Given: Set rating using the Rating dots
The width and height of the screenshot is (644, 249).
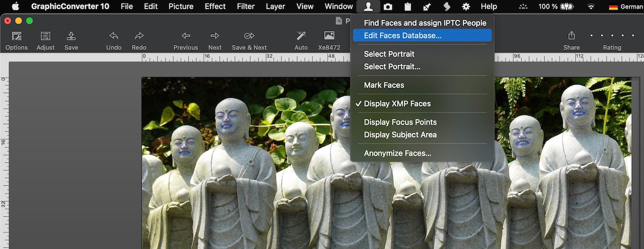Looking at the screenshot, I should point(612,36).
